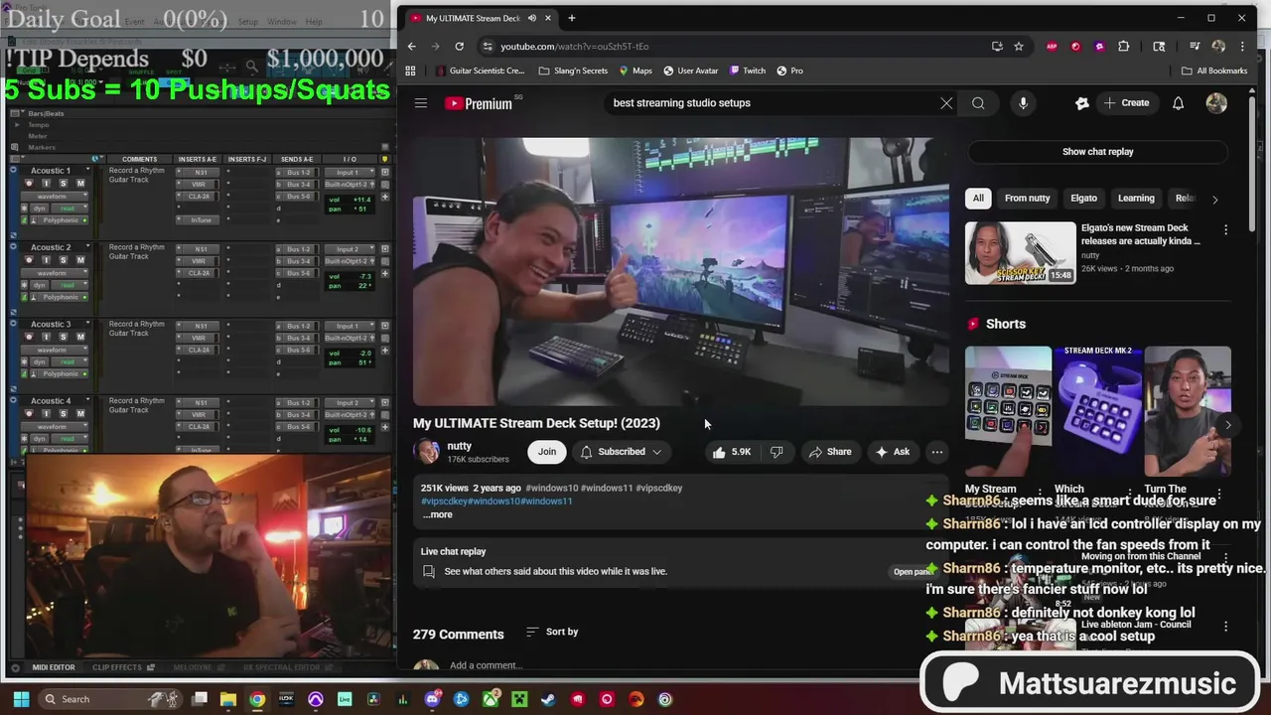Open Chrome three-dot menu

pyautogui.click(x=1242, y=46)
